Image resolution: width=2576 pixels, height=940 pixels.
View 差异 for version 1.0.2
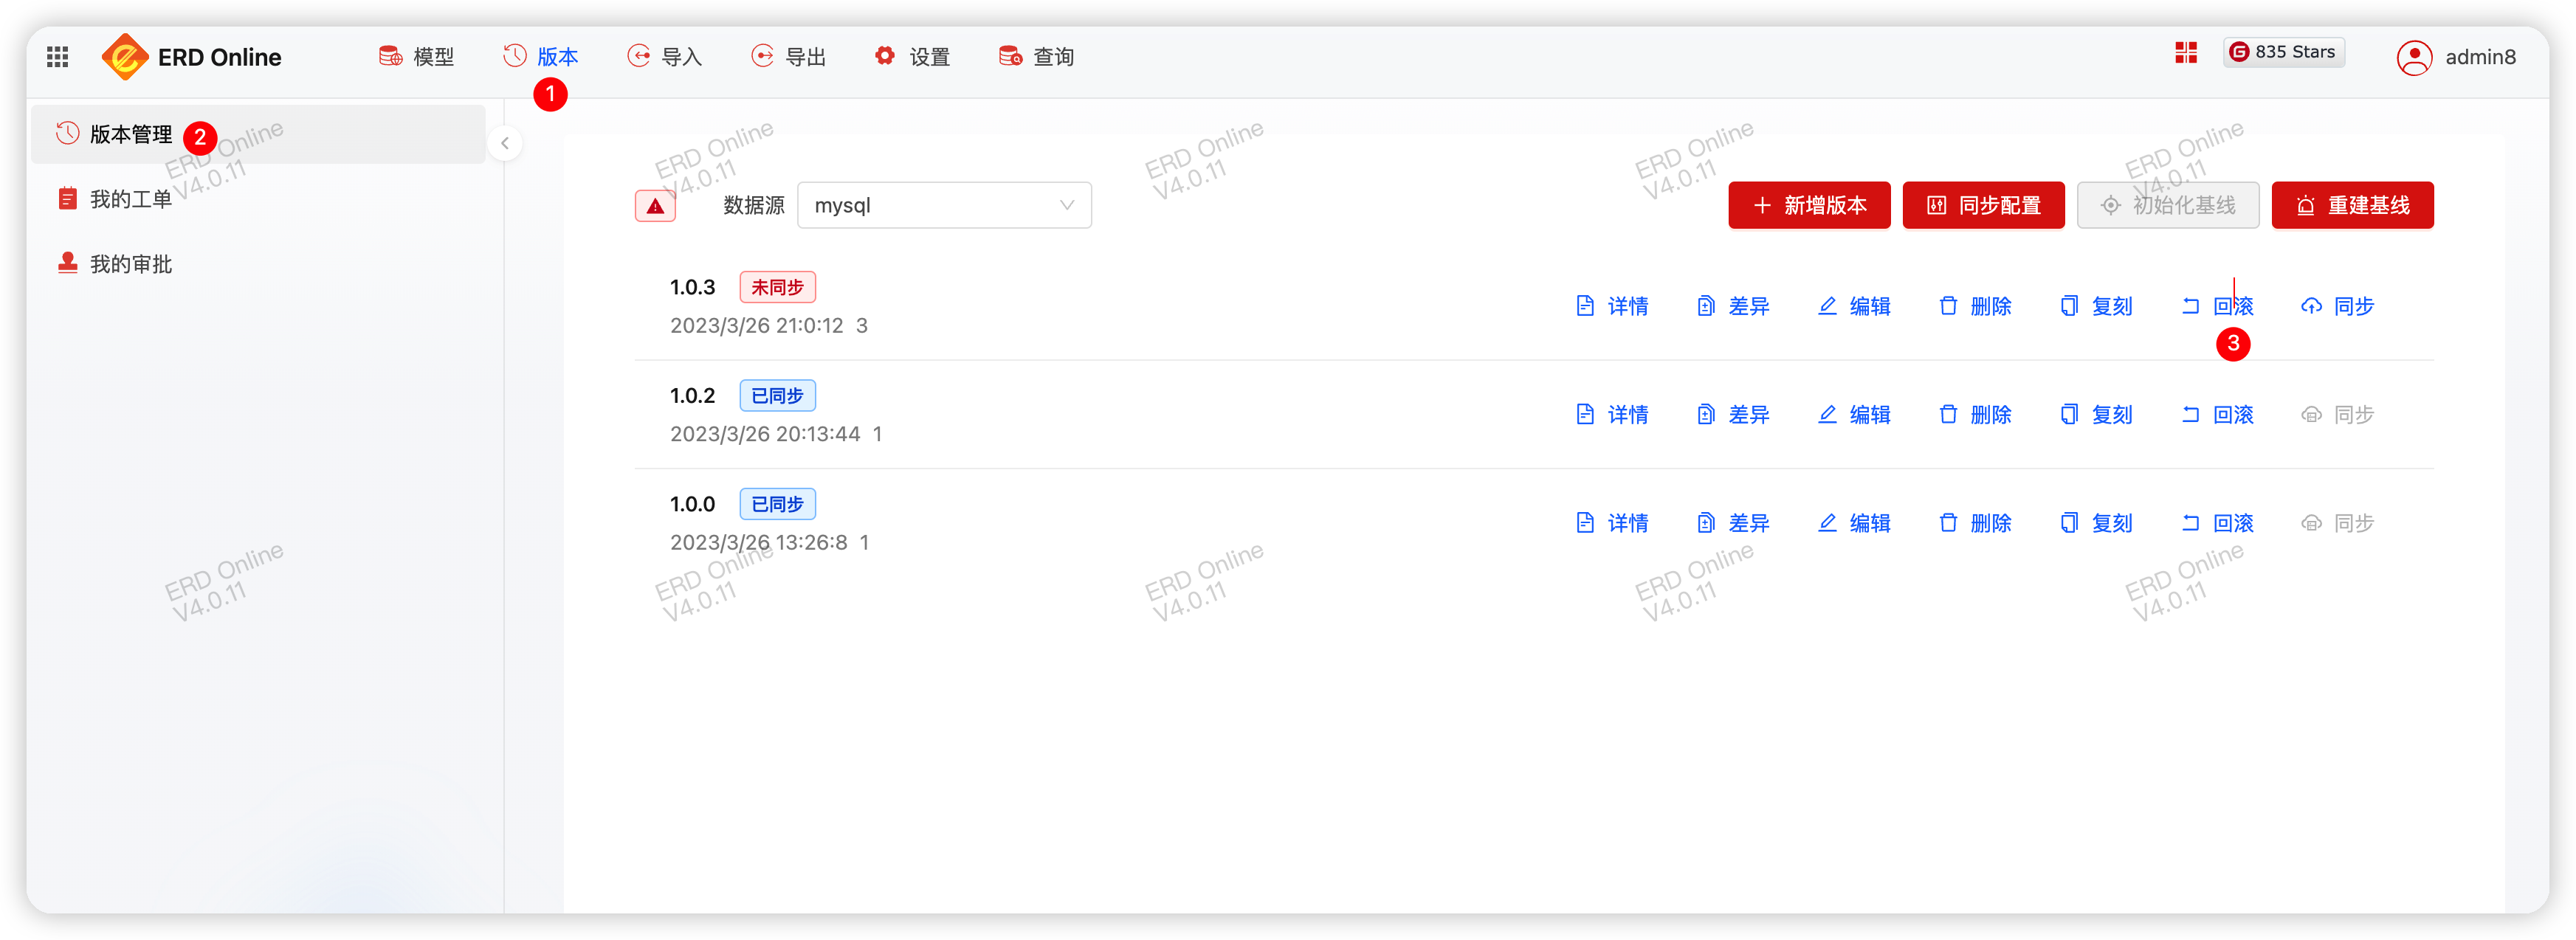pyautogui.click(x=1733, y=414)
